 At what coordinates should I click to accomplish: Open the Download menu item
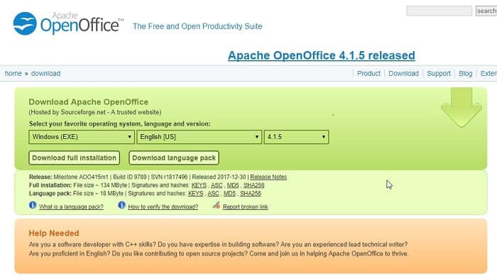click(403, 74)
